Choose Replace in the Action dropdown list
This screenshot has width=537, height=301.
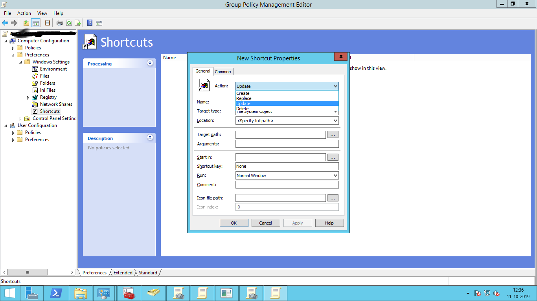[x=244, y=98]
